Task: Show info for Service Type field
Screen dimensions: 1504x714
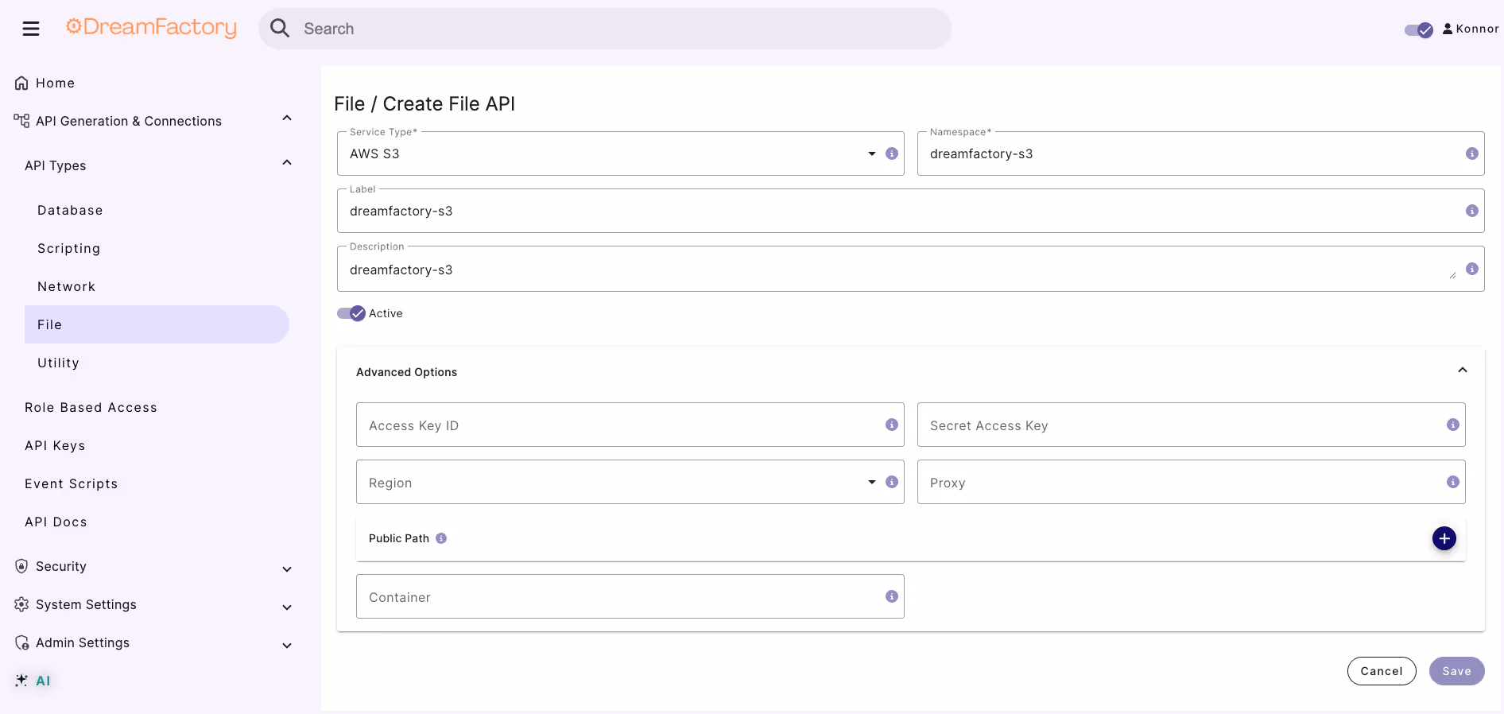Action: click(892, 153)
